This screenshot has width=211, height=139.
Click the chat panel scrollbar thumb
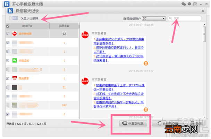click(204, 34)
